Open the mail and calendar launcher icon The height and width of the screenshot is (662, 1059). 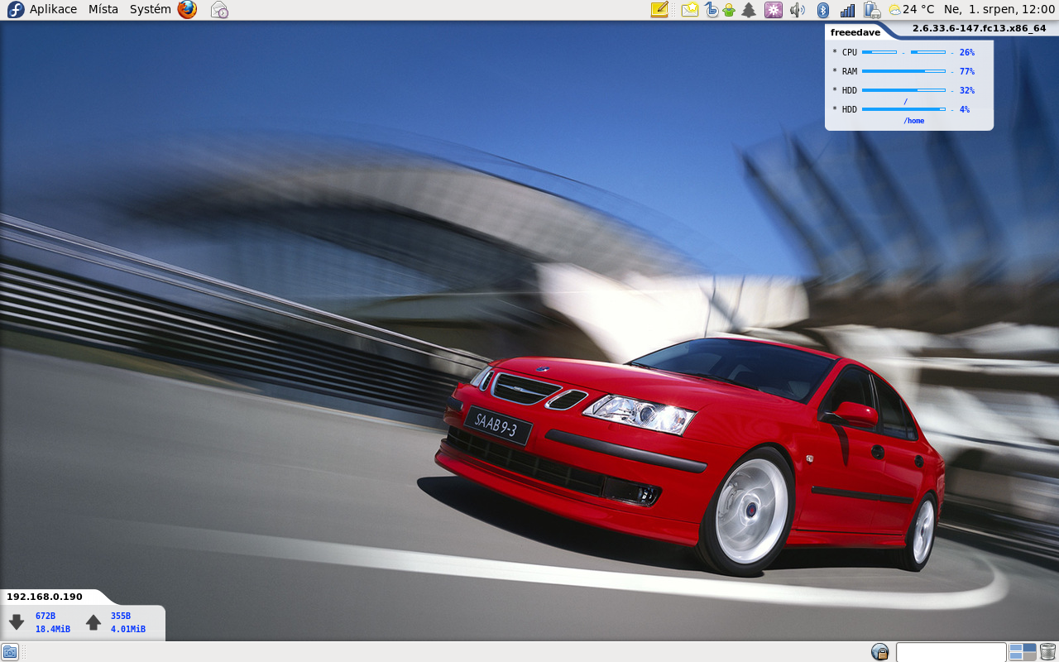click(x=219, y=10)
